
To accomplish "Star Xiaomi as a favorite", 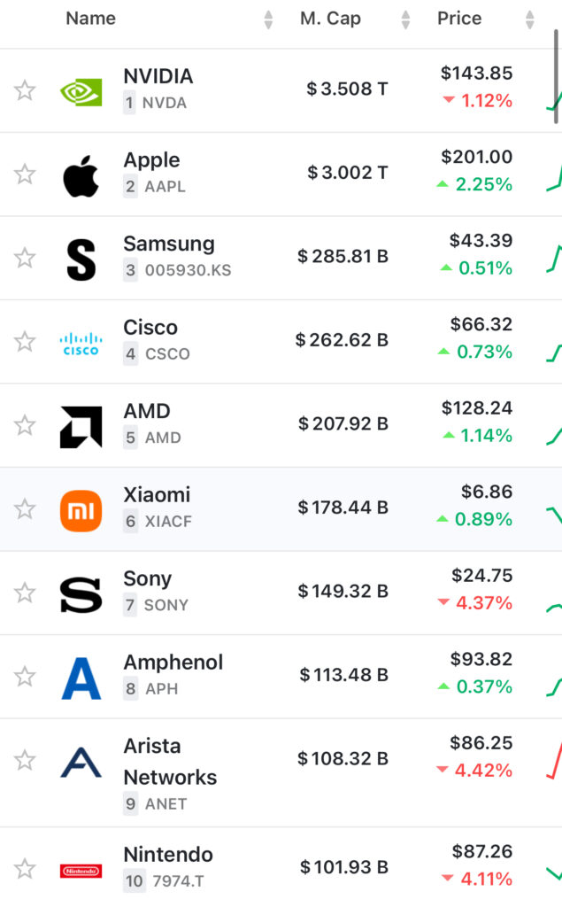I will (25, 509).
